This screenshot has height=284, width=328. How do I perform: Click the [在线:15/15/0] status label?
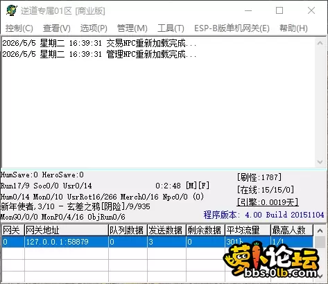click(x=266, y=190)
